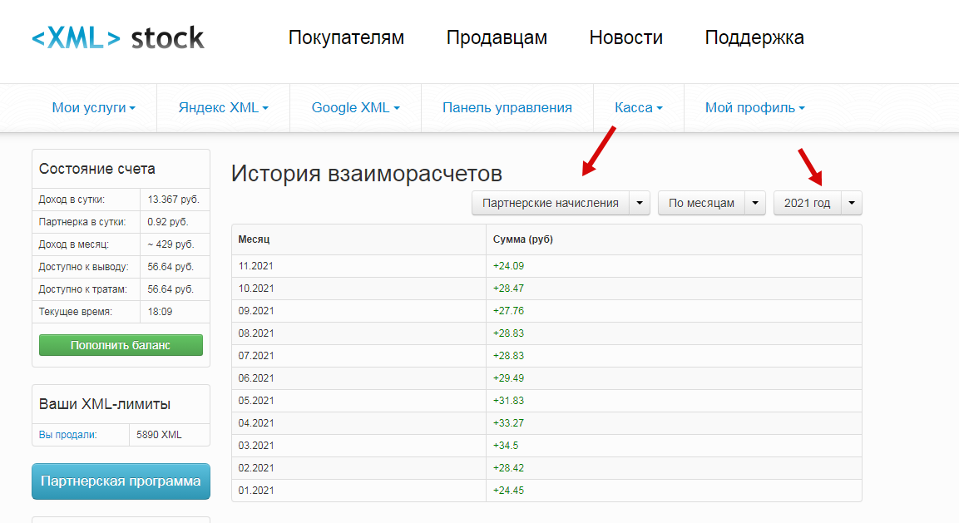Click the История взаиморасчетов heading

366,174
